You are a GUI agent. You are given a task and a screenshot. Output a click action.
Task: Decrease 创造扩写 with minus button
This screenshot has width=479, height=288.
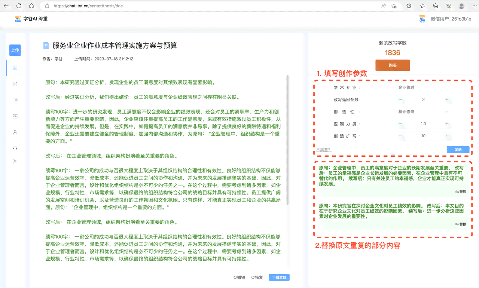click(400, 136)
